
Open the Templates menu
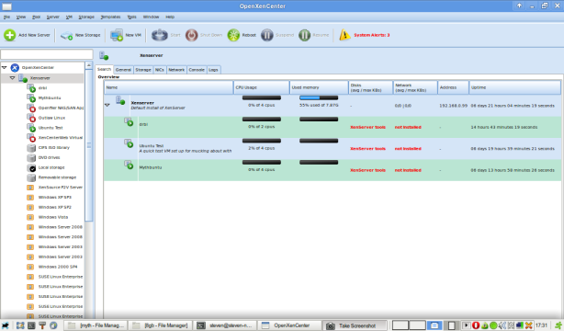pos(110,17)
